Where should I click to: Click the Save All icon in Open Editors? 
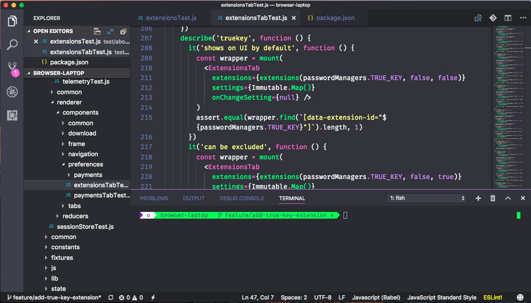coord(110,31)
